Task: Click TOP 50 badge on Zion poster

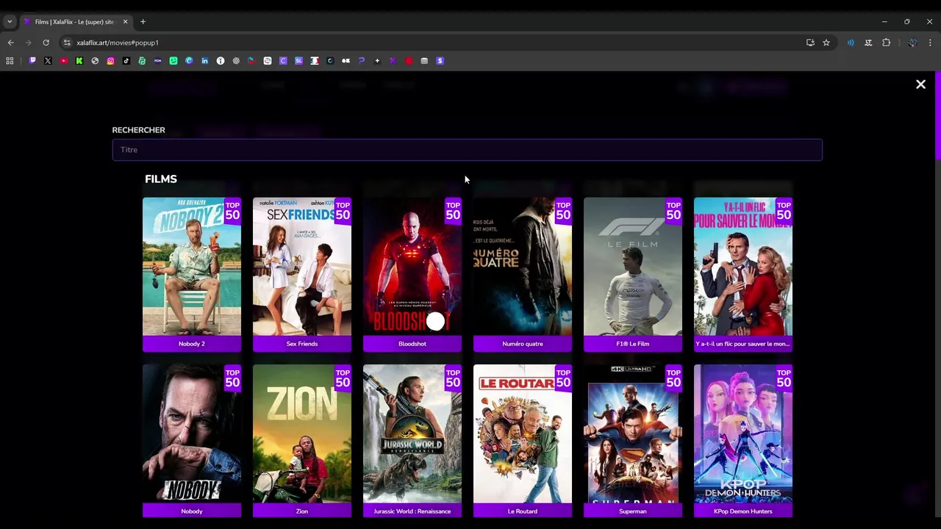Action: 343,378
